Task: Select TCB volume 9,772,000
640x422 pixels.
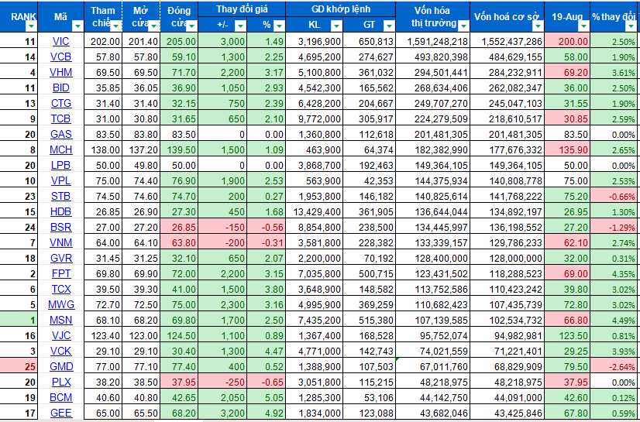Action: 315,119
